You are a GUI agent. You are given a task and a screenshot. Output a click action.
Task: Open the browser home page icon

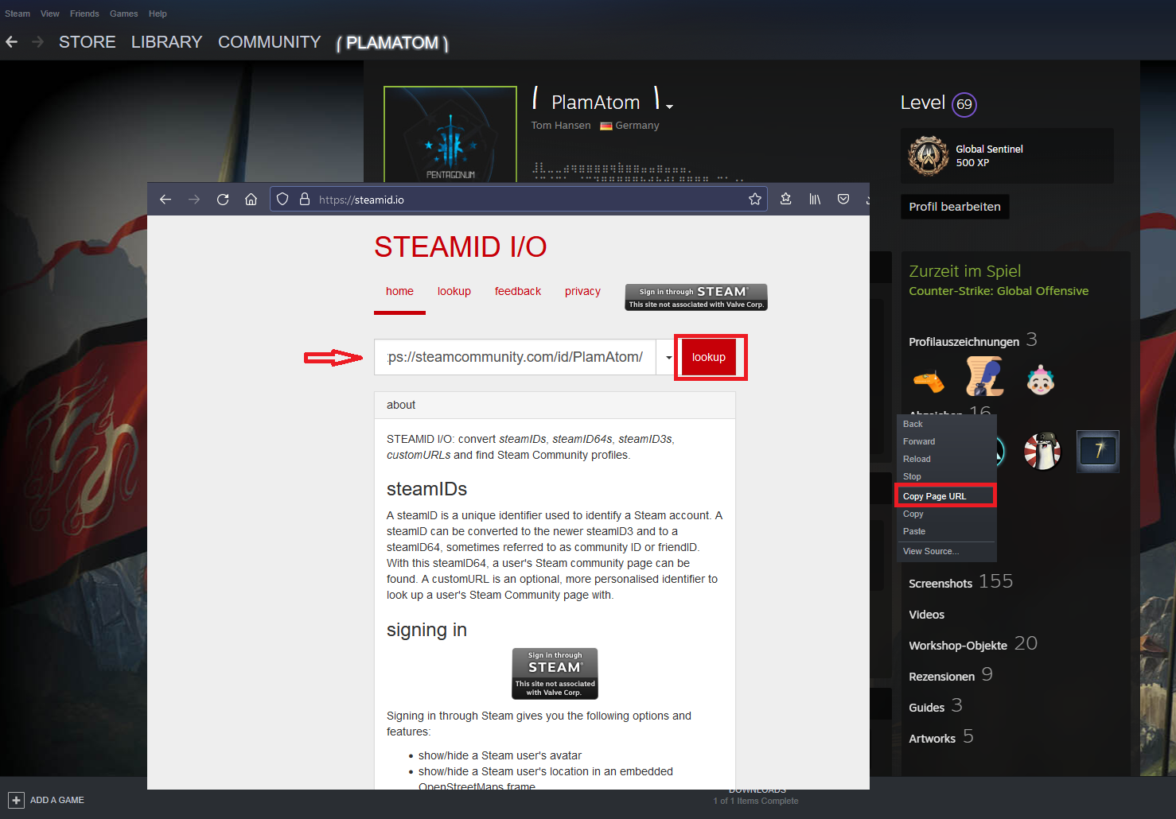(251, 200)
